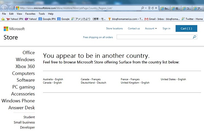The height and width of the screenshot is (131, 204).
Task: Open the Yahoo! JPN bookmark
Action: tap(15, 19)
